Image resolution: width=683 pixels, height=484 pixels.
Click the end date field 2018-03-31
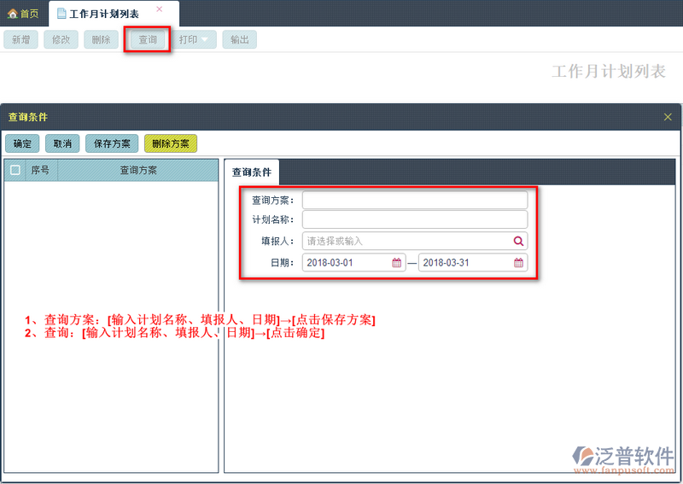click(x=473, y=263)
